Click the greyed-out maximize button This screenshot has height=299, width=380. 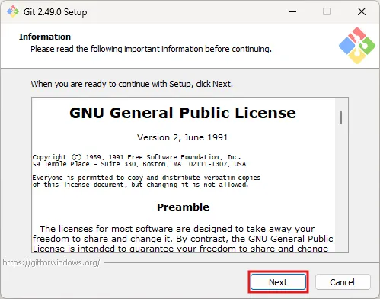point(327,11)
